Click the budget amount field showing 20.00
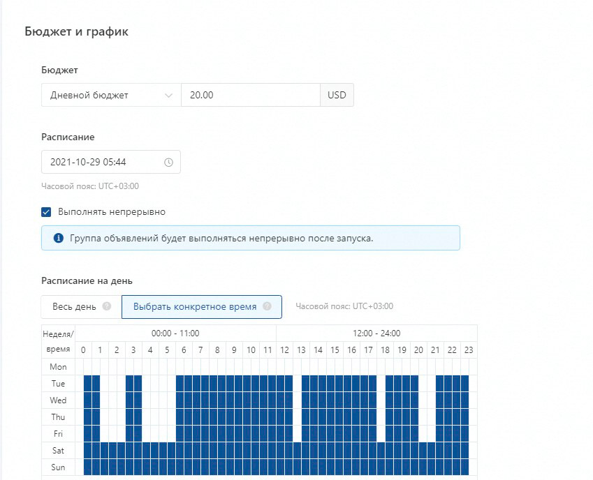Image resolution: width=593 pixels, height=480 pixels. [249, 96]
